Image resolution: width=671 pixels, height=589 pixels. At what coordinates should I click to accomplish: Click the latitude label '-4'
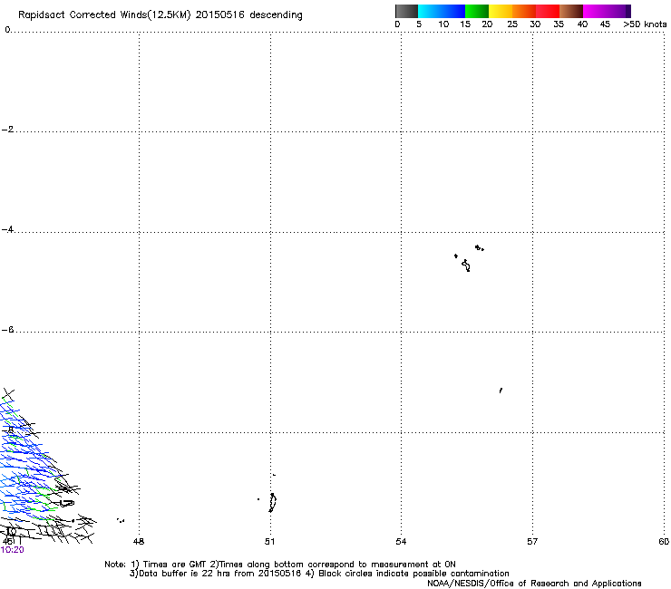pos(7,229)
